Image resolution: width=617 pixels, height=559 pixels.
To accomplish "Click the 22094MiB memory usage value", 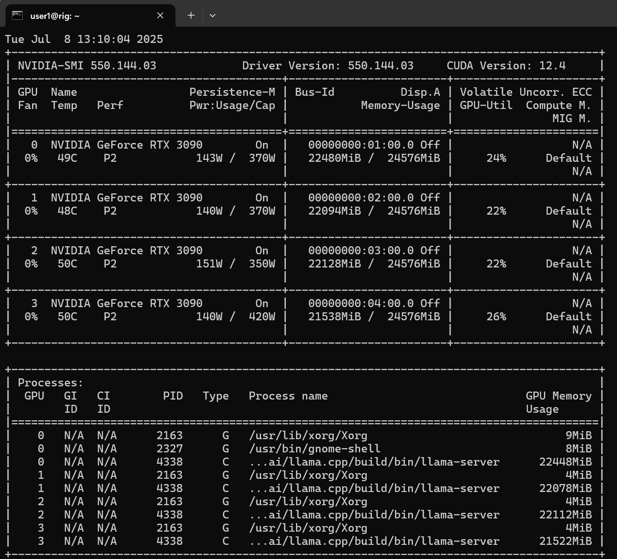I will [x=335, y=211].
